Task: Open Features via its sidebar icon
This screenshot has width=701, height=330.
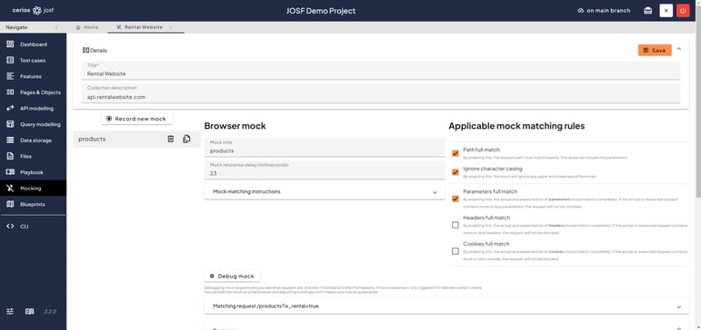Action: pos(10,76)
